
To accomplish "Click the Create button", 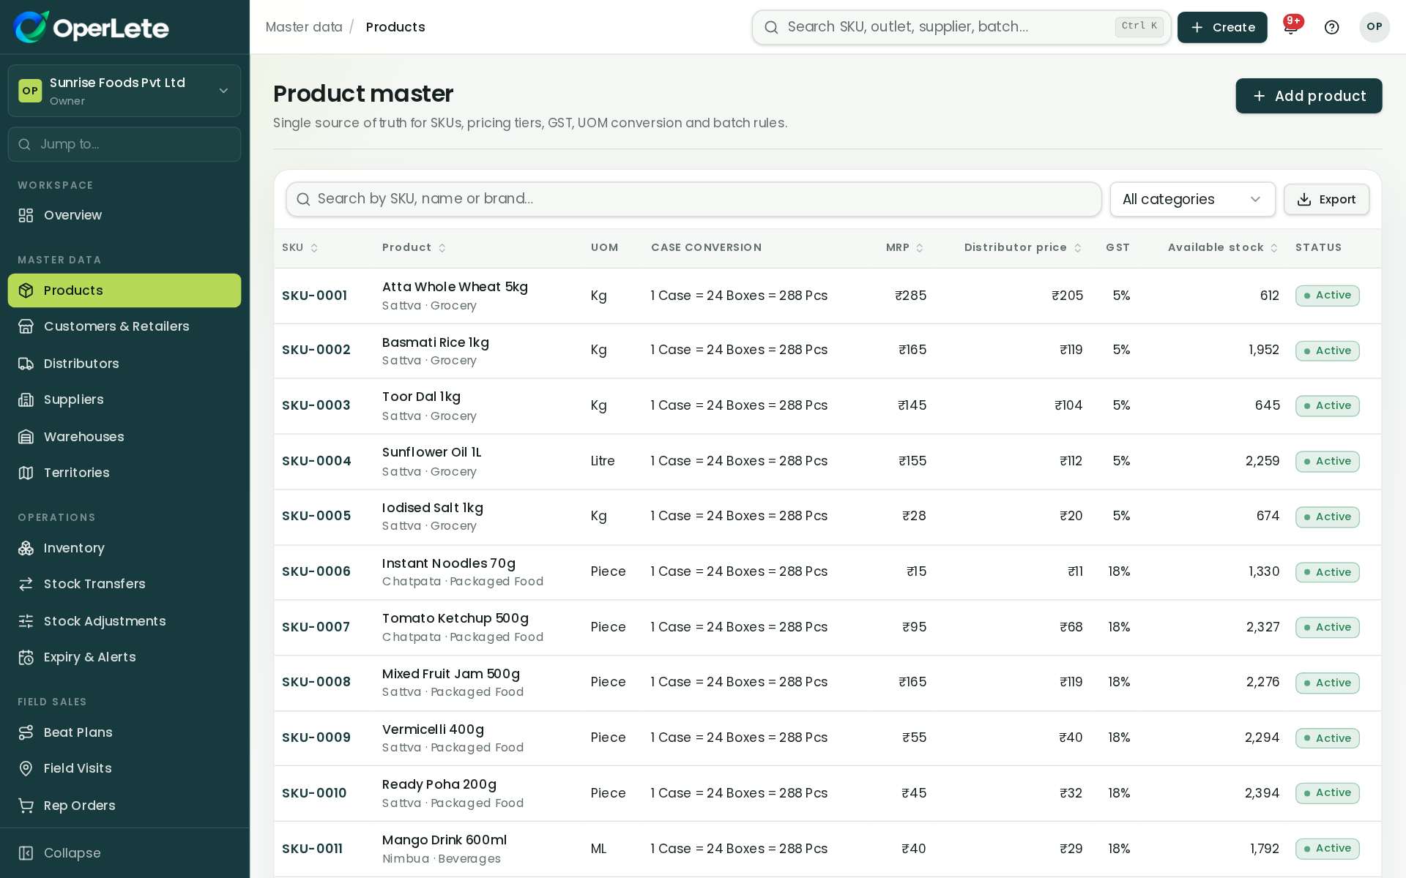I will (1222, 27).
